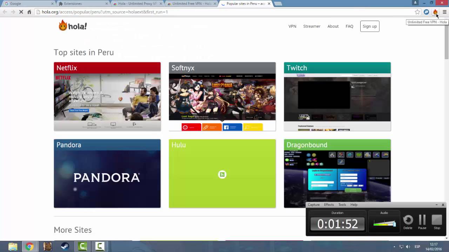This screenshot has height=252, width=449.
Task: Bookmark this page with the star icon
Action: tap(417, 12)
